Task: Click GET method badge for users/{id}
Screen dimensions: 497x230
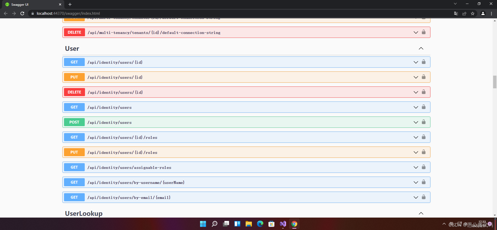Action: [x=74, y=62]
